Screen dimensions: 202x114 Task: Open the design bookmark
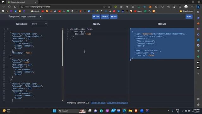pos(138,11)
